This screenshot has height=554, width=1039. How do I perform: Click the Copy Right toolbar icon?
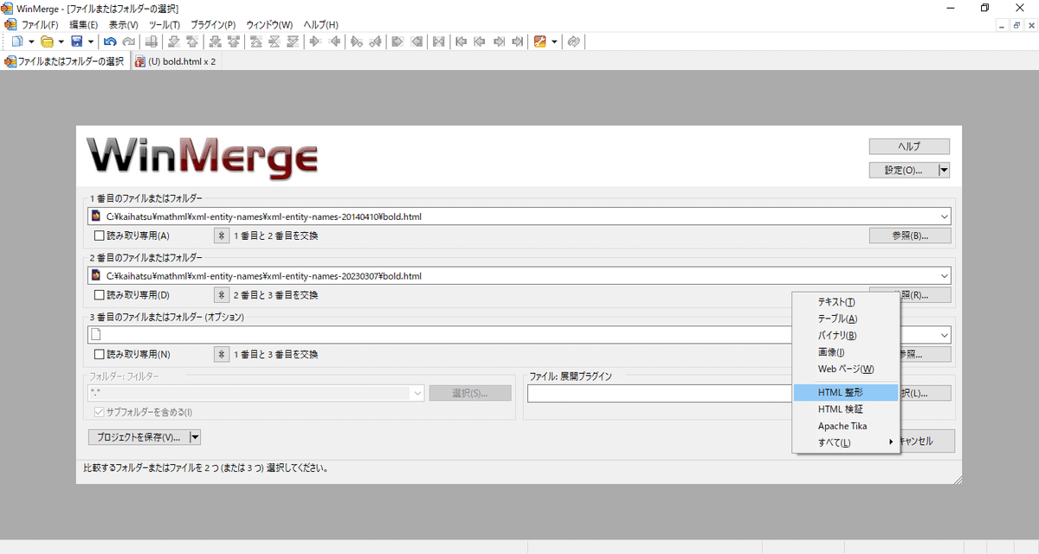315,42
